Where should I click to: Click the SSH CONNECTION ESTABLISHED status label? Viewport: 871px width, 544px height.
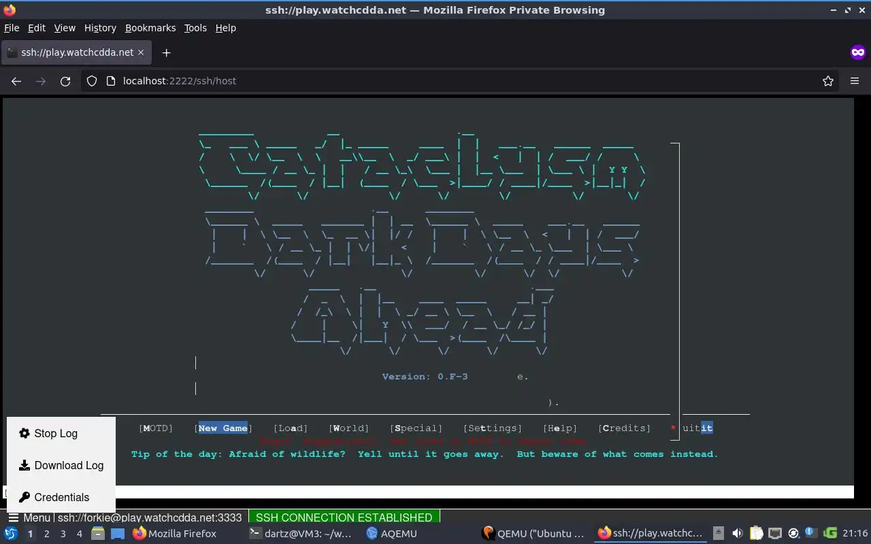(x=344, y=517)
